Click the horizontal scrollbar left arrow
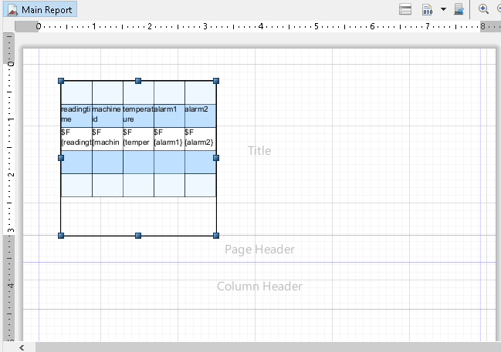501x352 pixels. [x=22, y=347]
